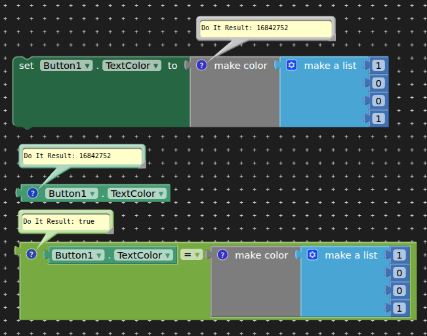Click the third number 0 in the bottom list
Image resolution: width=427 pixels, height=336 pixels.
click(399, 291)
